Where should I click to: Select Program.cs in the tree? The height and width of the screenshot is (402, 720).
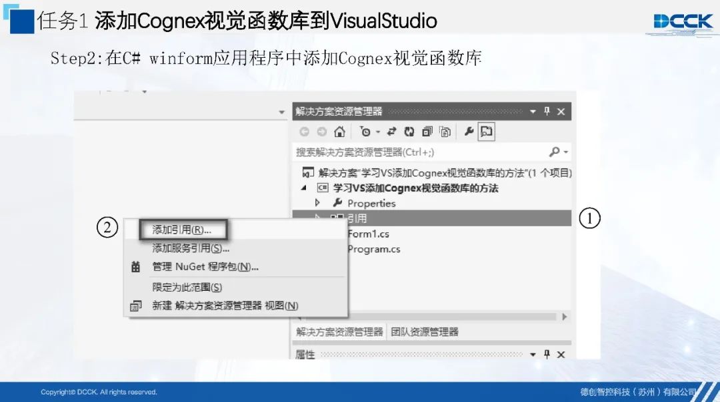tap(374, 249)
